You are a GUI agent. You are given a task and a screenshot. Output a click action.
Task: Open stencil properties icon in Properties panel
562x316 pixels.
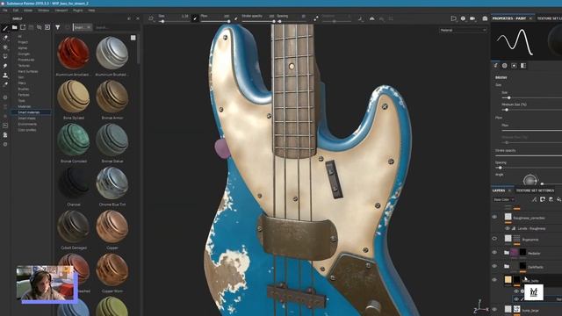pos(514,66)
